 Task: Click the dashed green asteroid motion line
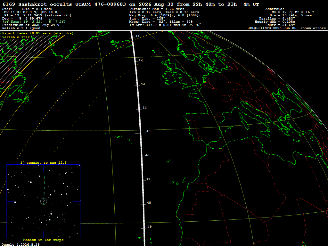coord(44,185)
